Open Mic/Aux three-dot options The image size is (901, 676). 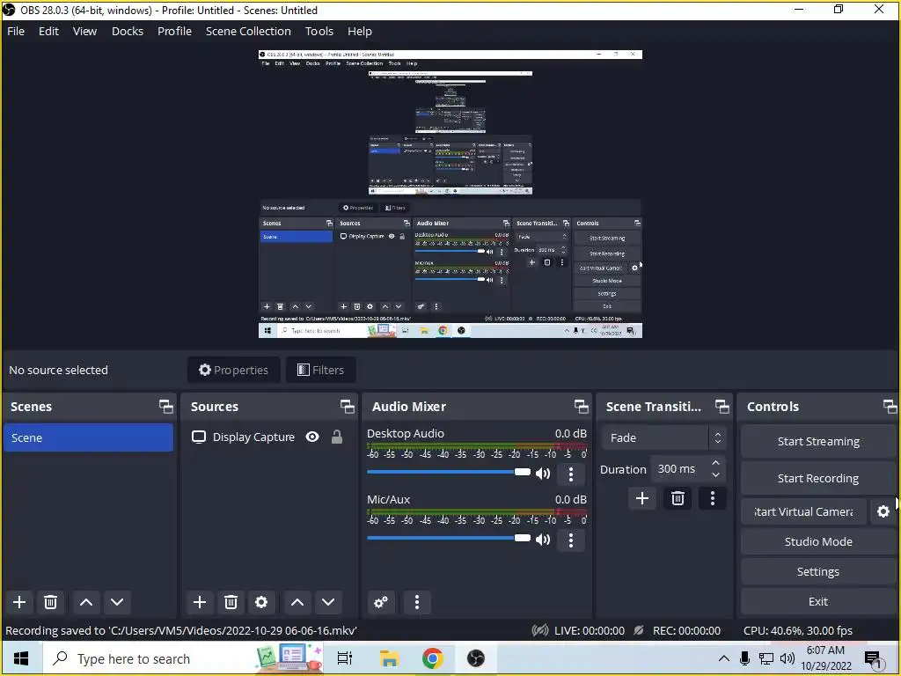pos(570,540)
